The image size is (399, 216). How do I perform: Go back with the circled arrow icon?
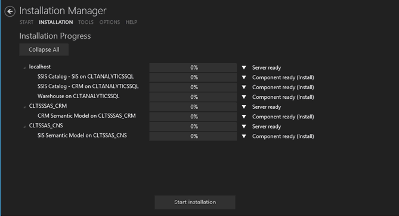(10, 11)
